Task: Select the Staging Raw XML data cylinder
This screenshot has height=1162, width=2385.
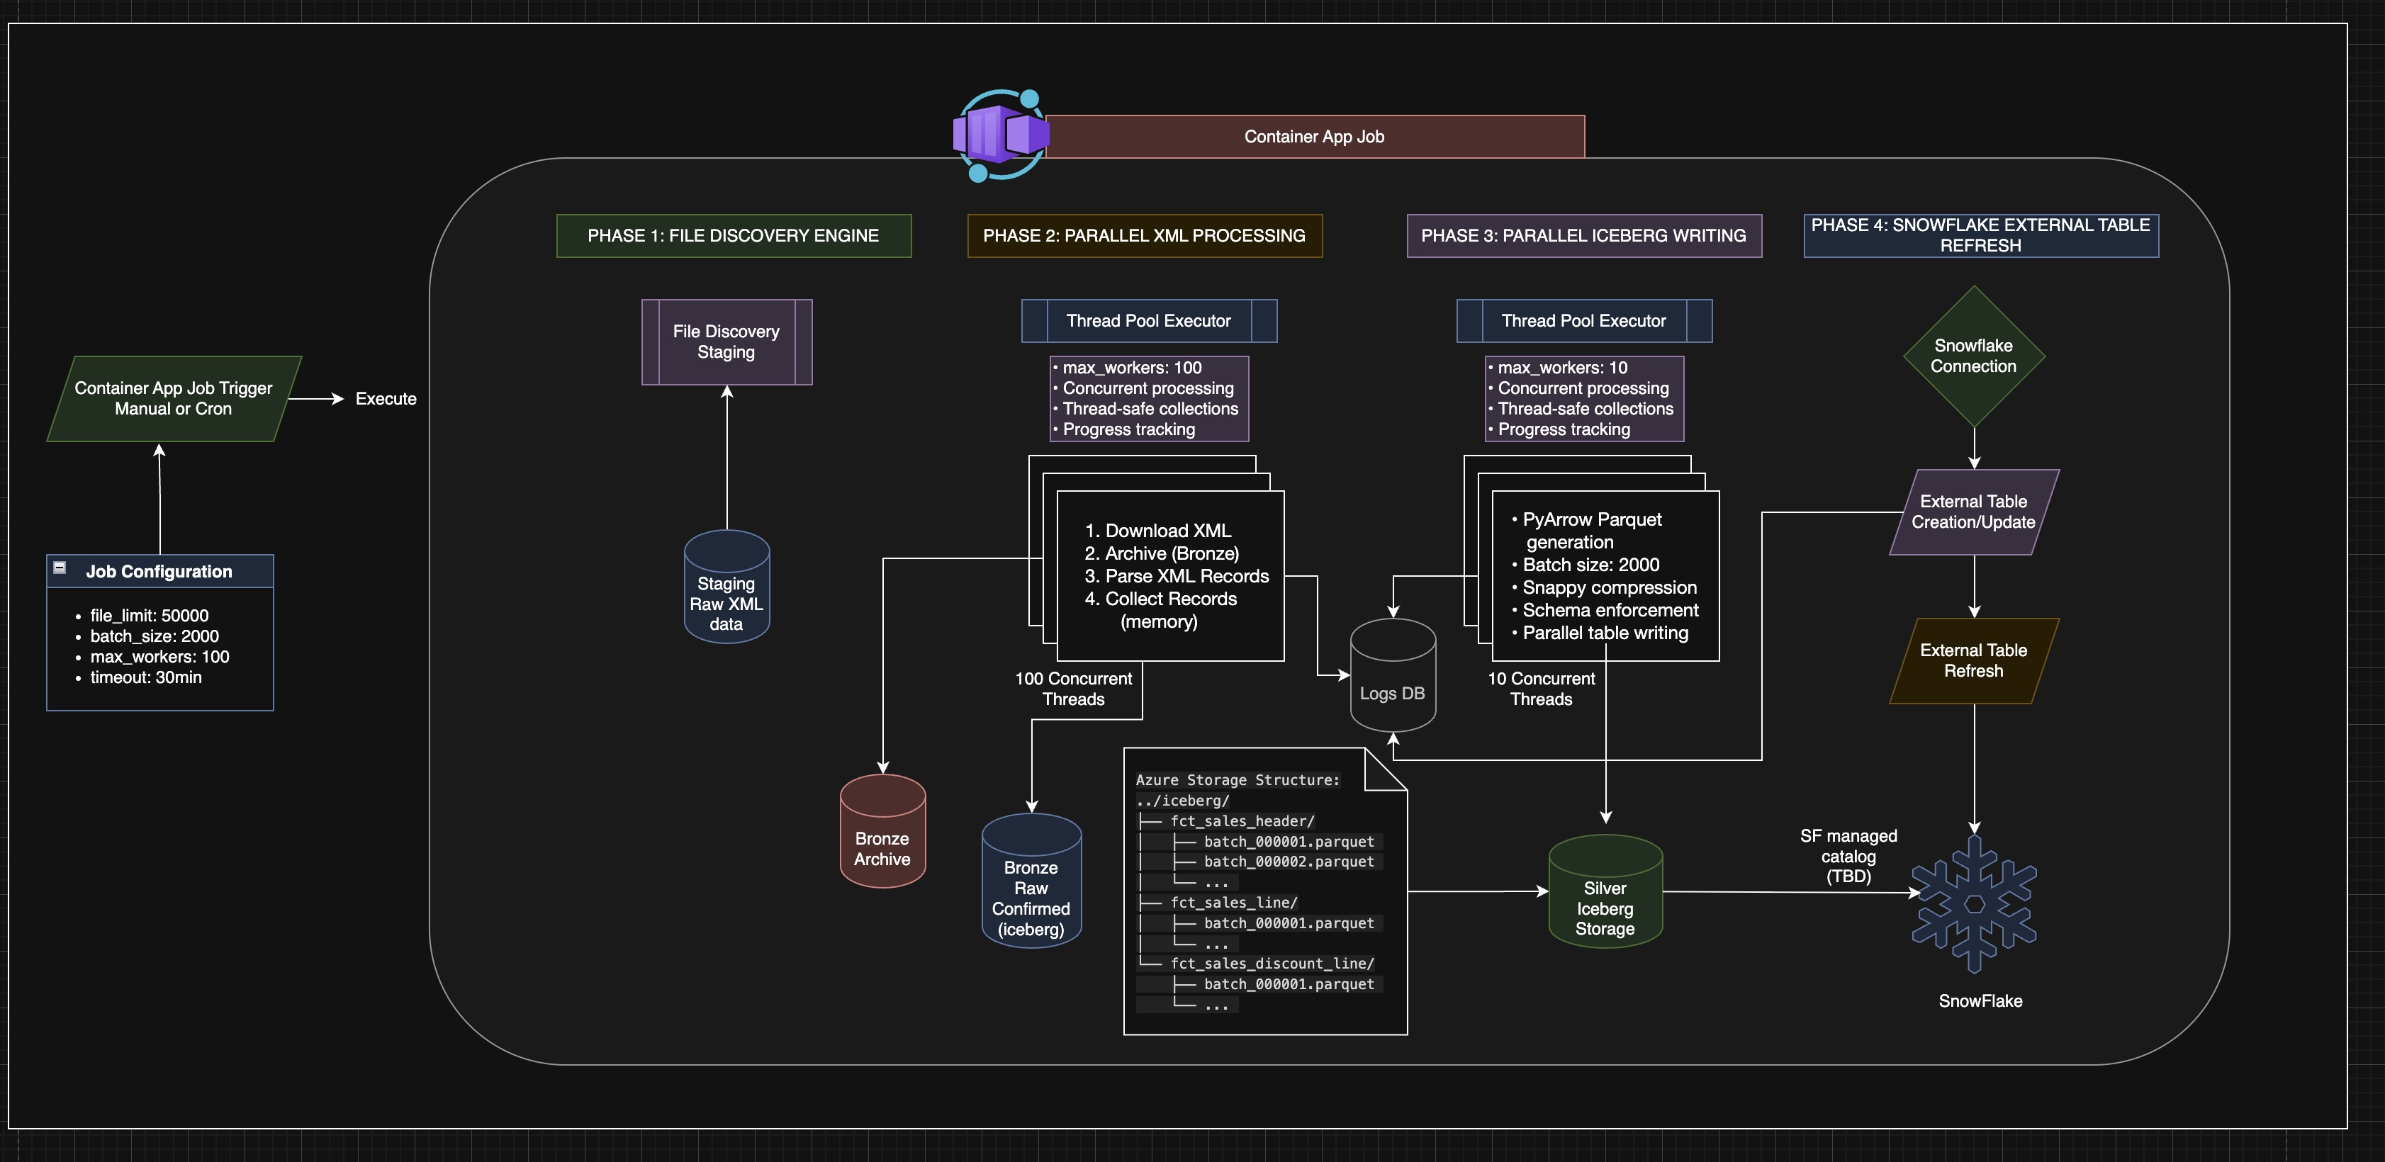Action: (726, 587)
